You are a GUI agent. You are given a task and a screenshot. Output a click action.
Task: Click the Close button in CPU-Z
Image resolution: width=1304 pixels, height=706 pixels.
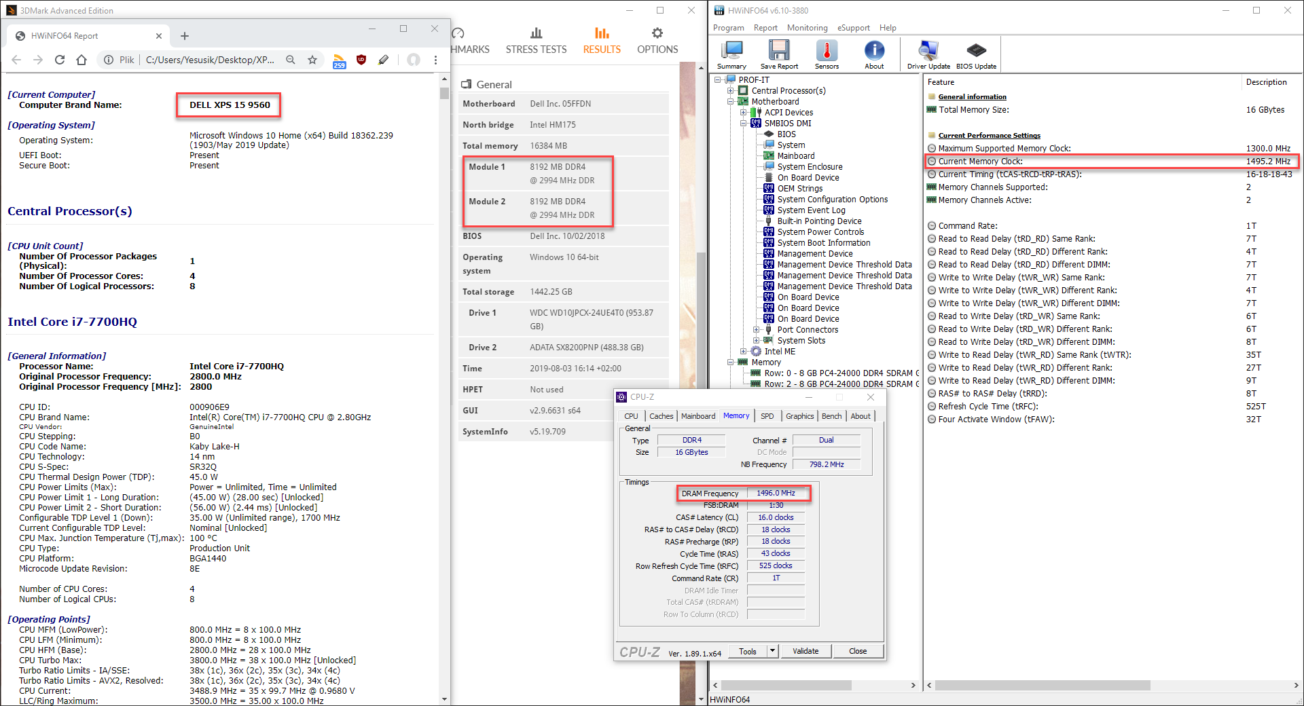[858, 651]
